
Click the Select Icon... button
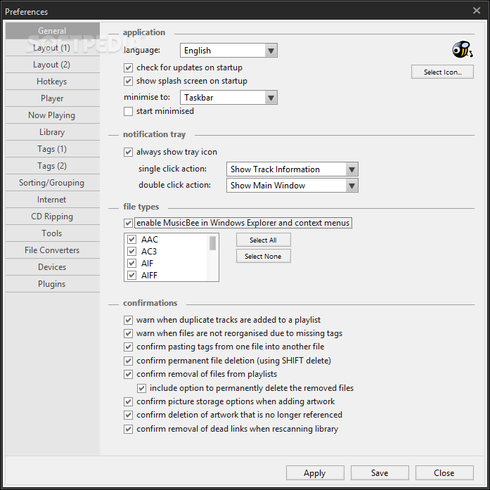coord(442,72)
